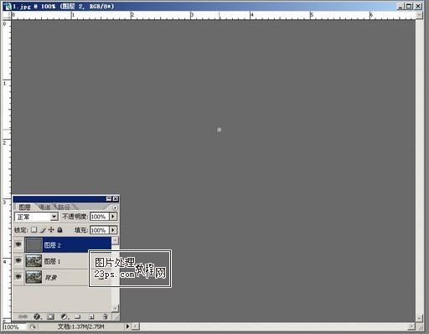
Task: Click the ruler origin corner box
Action: pyautogui.click(x=7, y=15)
